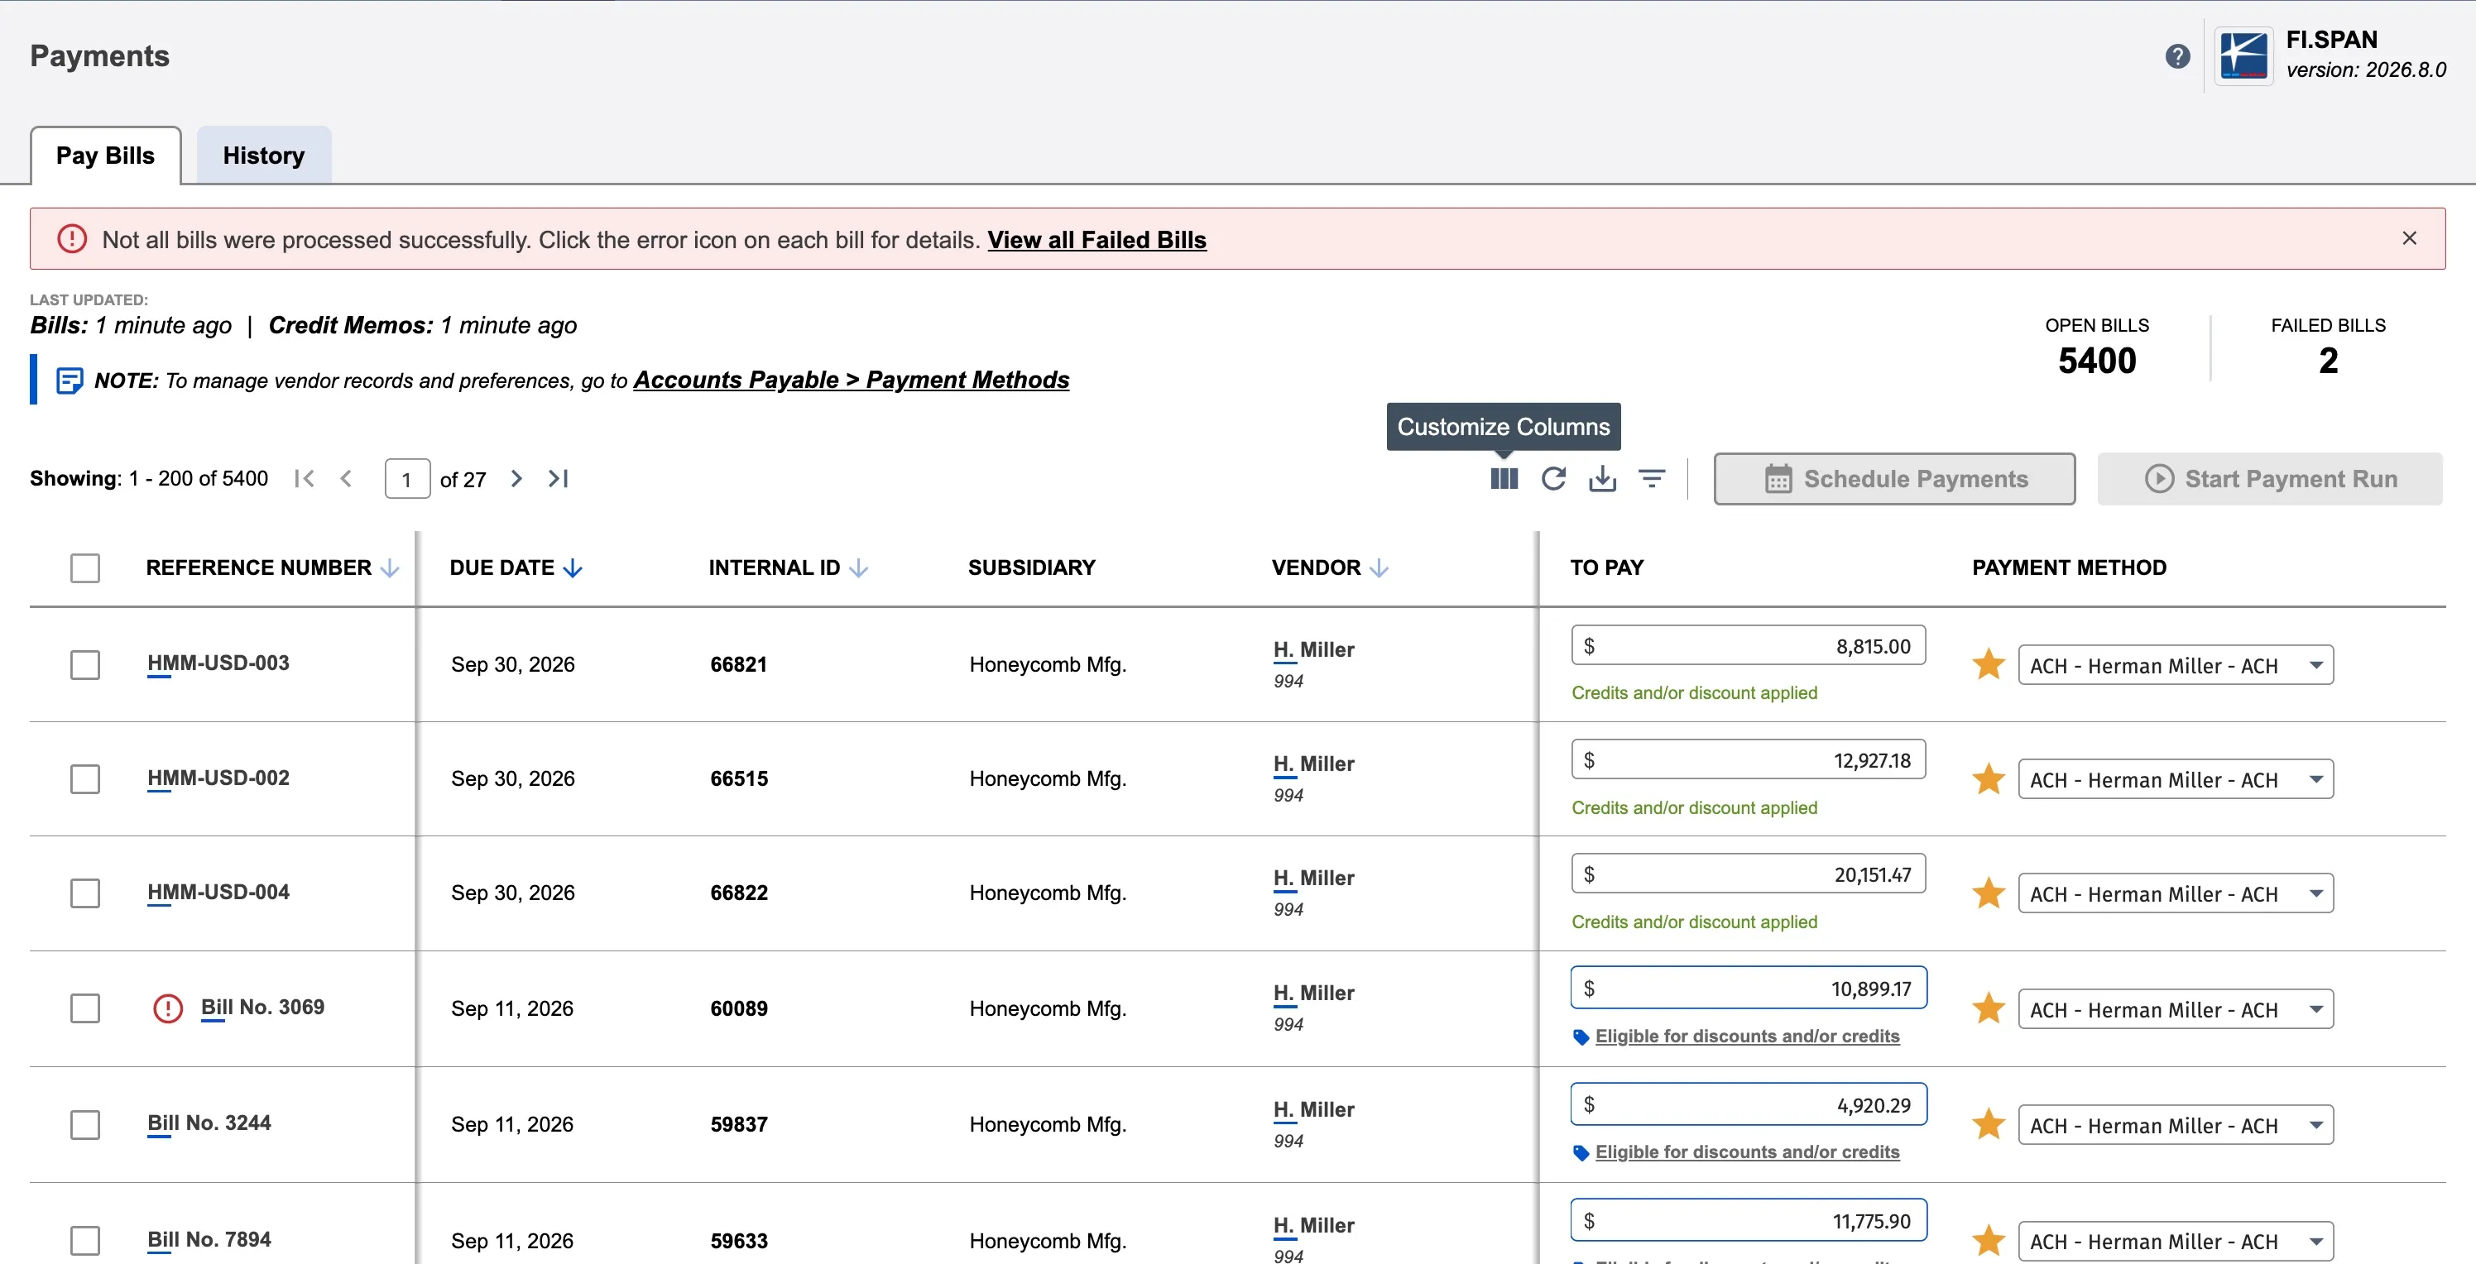The height and width of the screenshot is (1264, 2476).
Task: Expand payment method dropdown for Bill No. 7894
Action: (x=2175, y=1241)
